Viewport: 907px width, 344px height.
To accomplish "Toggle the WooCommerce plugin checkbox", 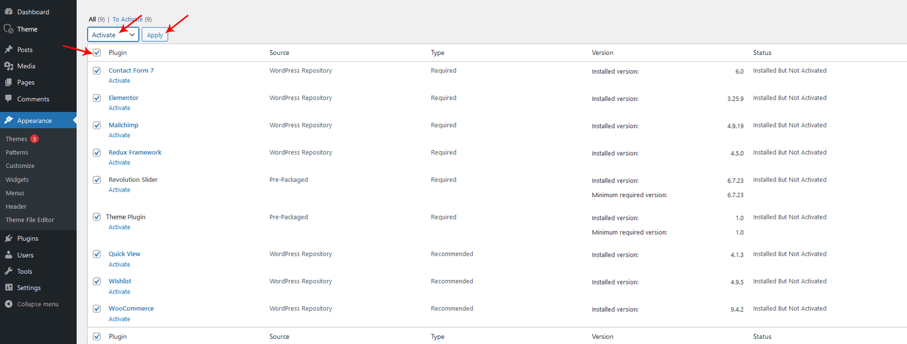I will (97, 309).
